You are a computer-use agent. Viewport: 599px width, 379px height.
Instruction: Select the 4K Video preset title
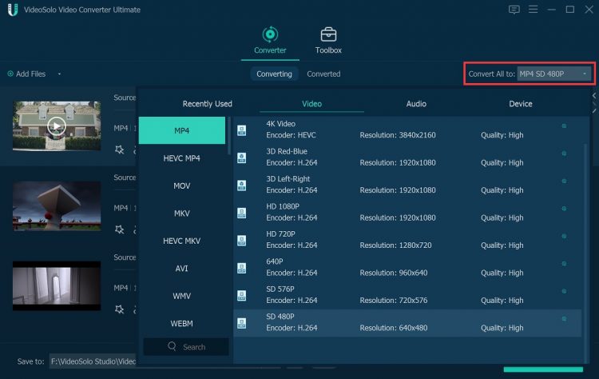pyautogui.click(x=281, y=124)
